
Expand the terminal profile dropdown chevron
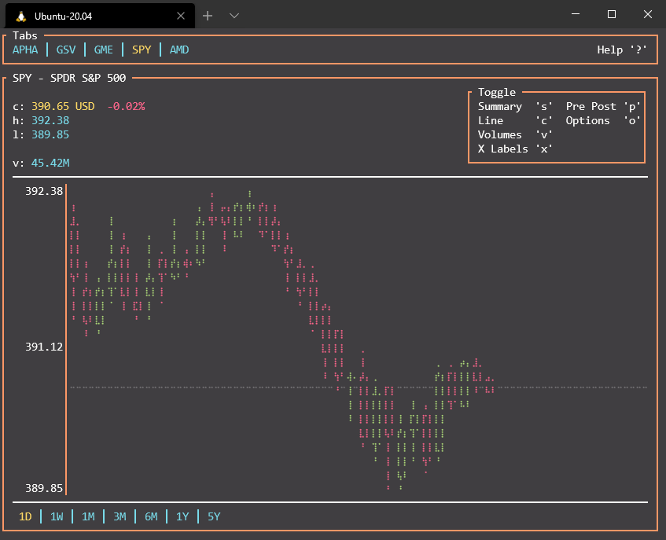click(234, 16)
